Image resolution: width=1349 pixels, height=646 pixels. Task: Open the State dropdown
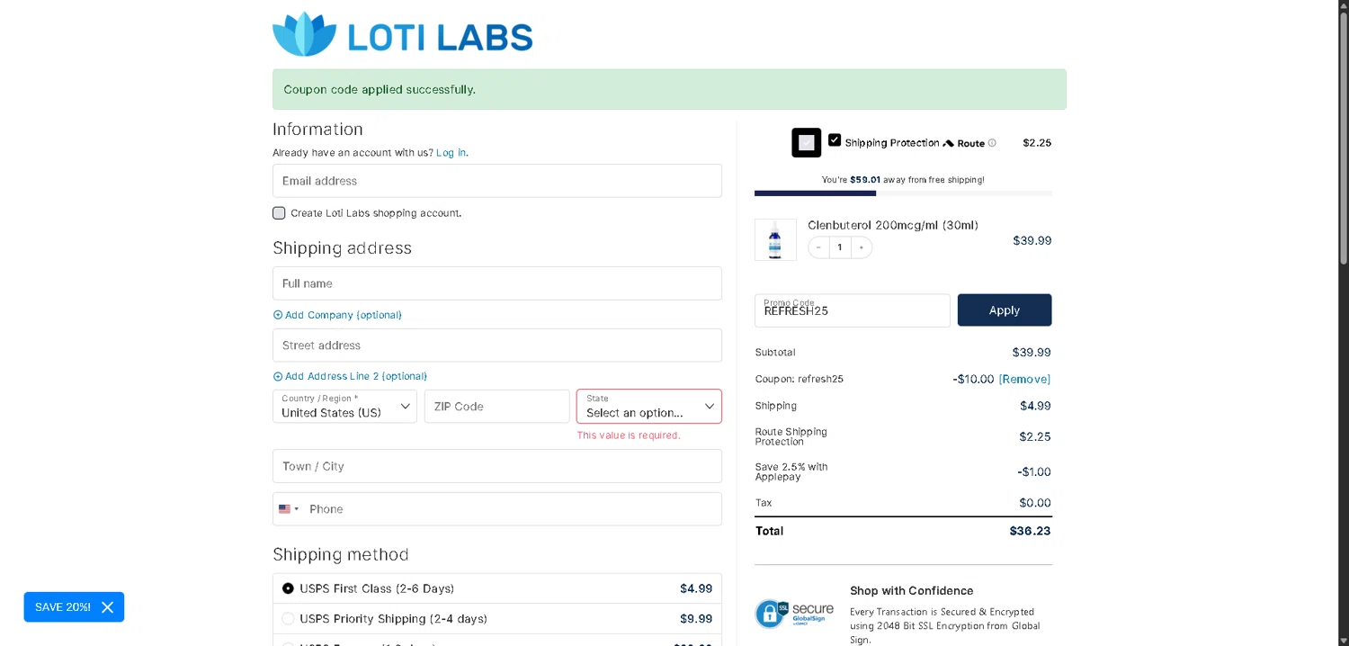(x=648, y=407)
